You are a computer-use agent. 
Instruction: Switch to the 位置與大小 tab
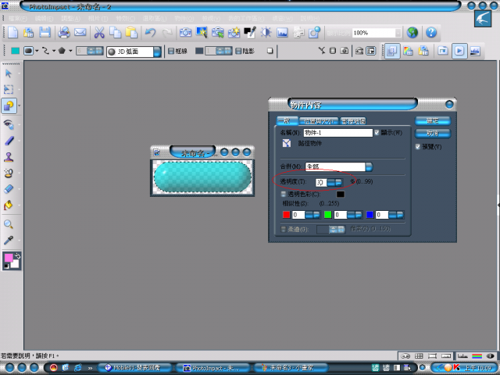tap(319, 121)
